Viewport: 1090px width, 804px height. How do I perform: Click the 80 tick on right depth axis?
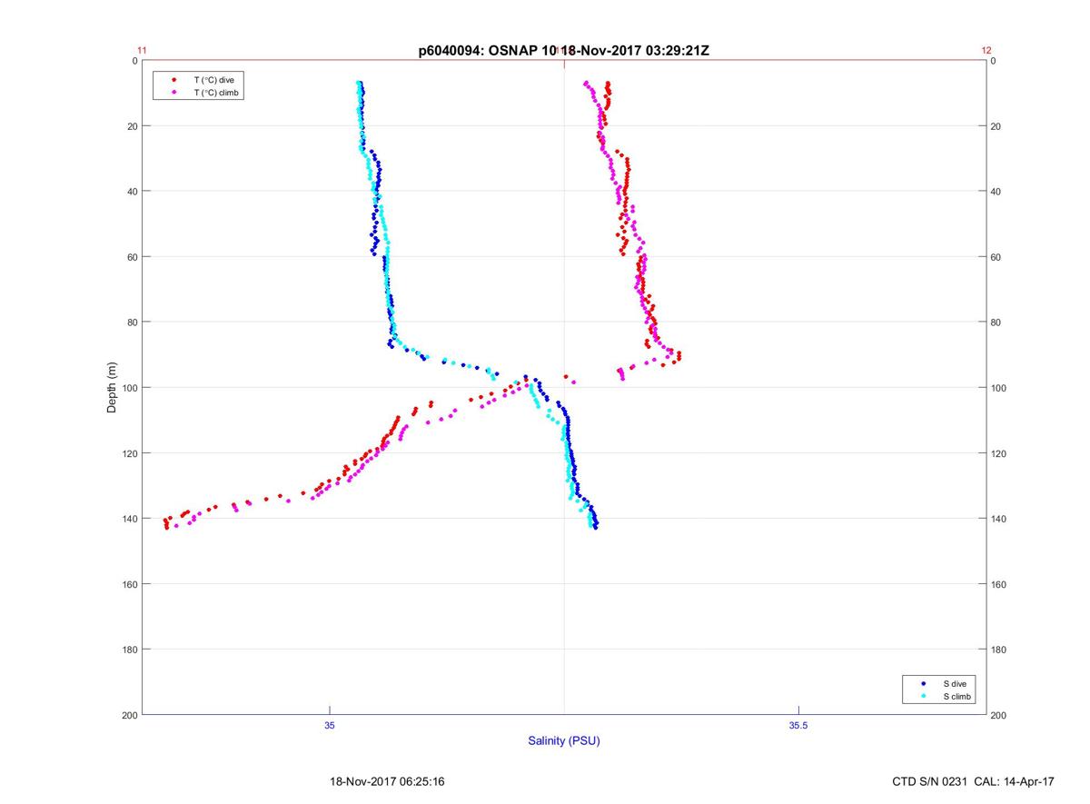[996, 323]
